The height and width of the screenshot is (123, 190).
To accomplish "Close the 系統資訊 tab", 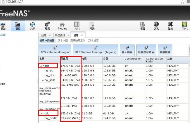I will pyautogui.click(x=68, y=35).
